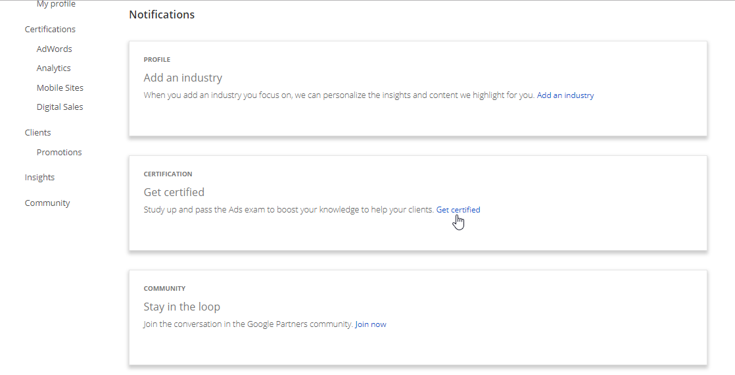Image resolution: width=735 pixels, height=375 pixels.
Task: Open the Clients sidebar section
Action: tap(38, 132)
